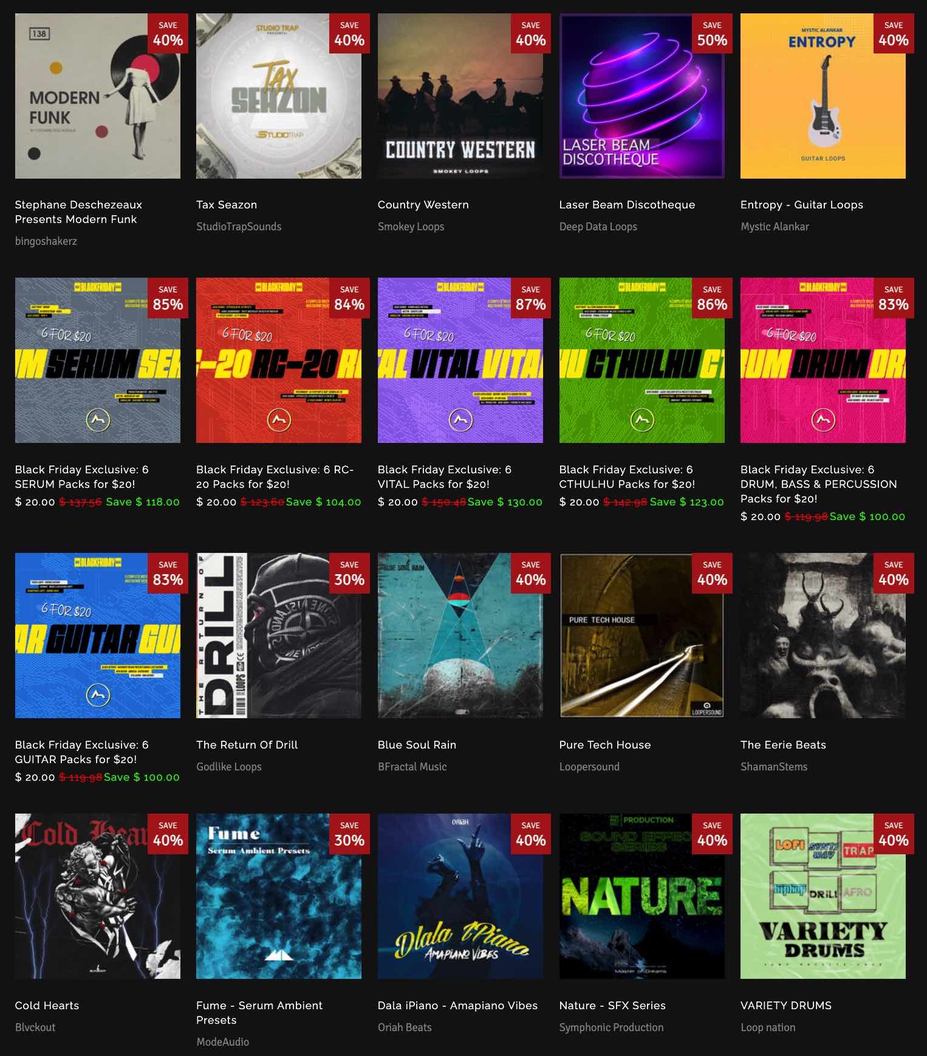Click the Pure Tech House cover
The width and height of the screenshot is (927, 1056).
(641, 636)
